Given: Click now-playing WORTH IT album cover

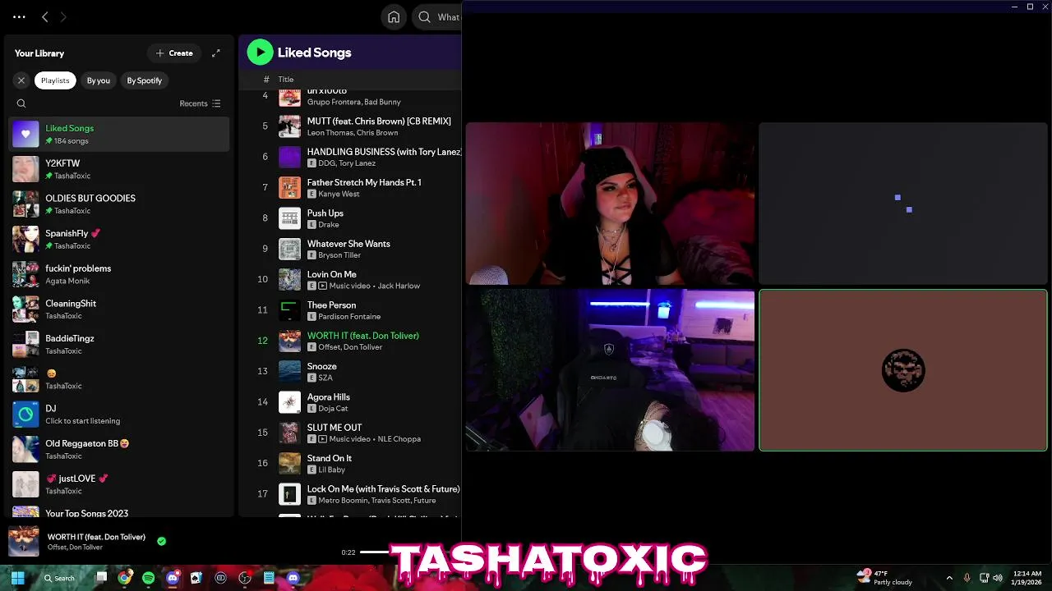Looking at the screenshot, I should 24,542.
